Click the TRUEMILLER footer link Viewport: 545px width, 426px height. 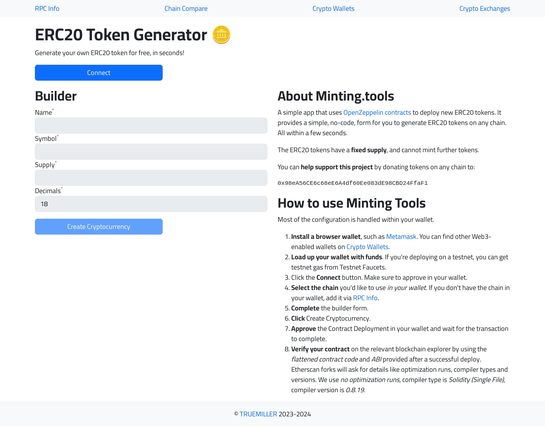tap(257, 414)
